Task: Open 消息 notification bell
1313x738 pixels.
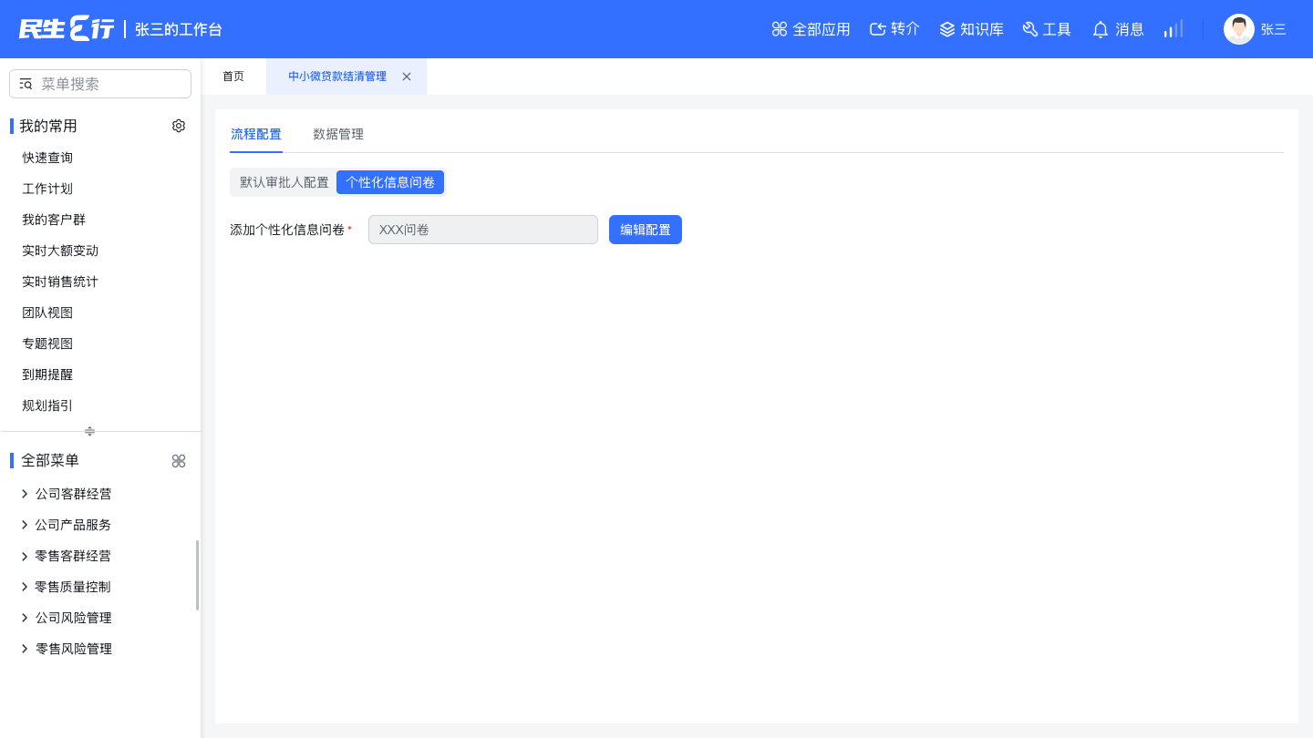Action: (x=1101, y=29)
